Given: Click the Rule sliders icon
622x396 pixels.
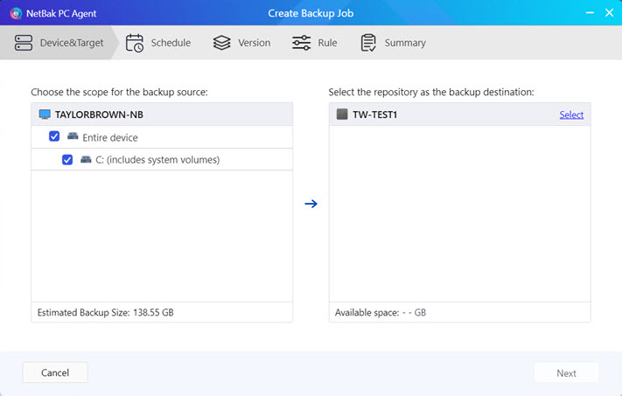Looking at the screenshot, I should coord(302,43).
